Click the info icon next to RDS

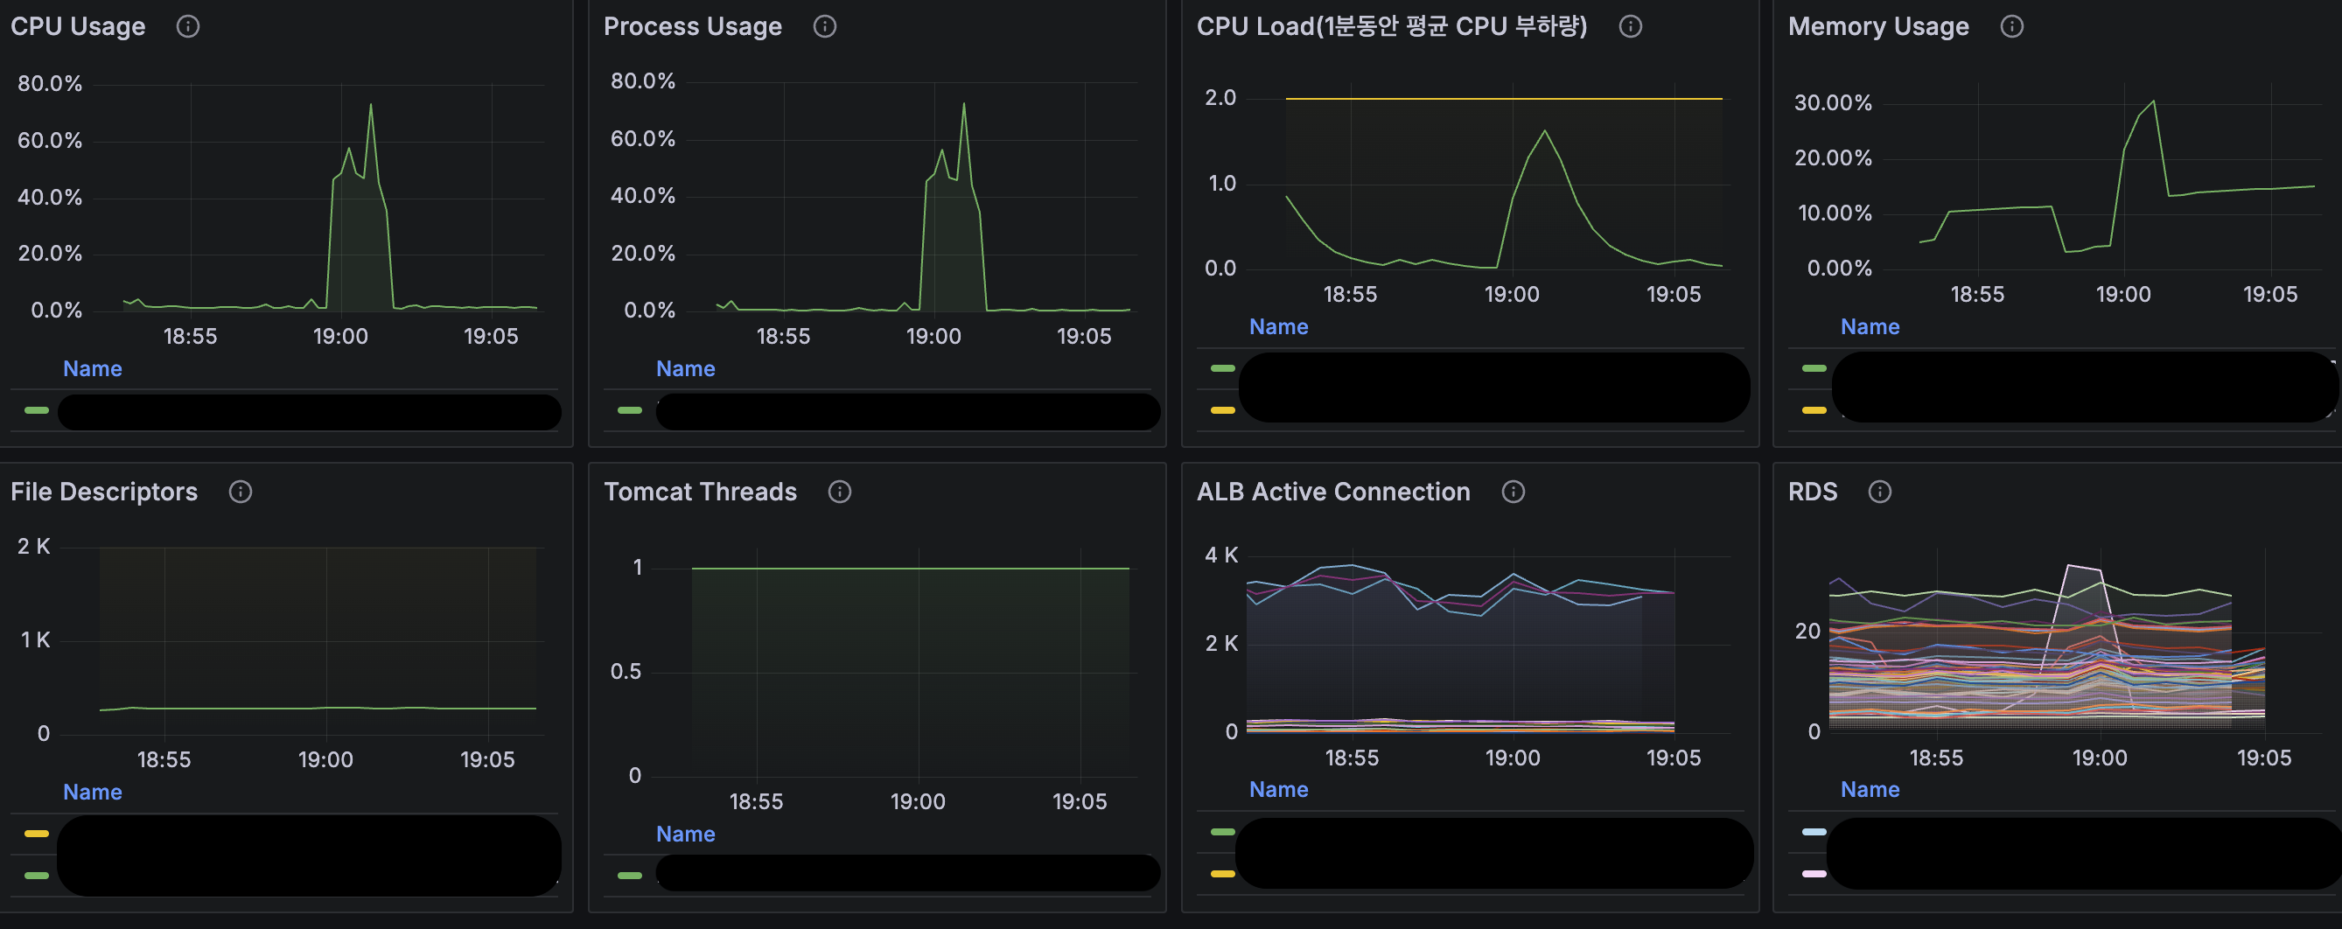tap(1879, 492)
